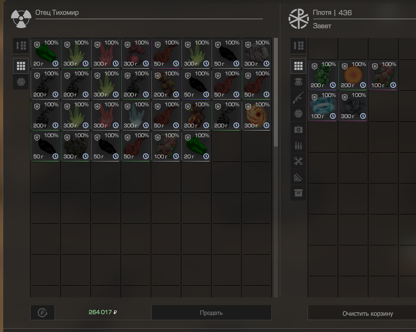
Task: Select the green bubbly 200 г artifact in Плотя's inventory
Action: coord(323,75)
